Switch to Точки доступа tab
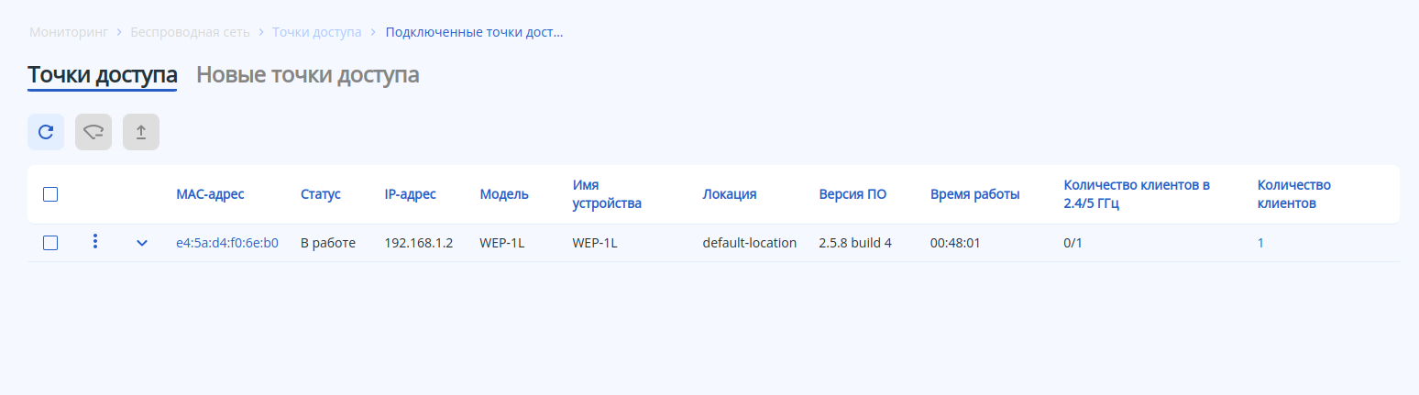Viewport: 1419px width, 395px height. click(x=103, y=75)
